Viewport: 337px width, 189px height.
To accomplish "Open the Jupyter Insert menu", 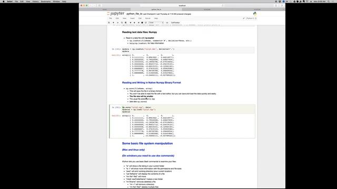I will [132, 18].
